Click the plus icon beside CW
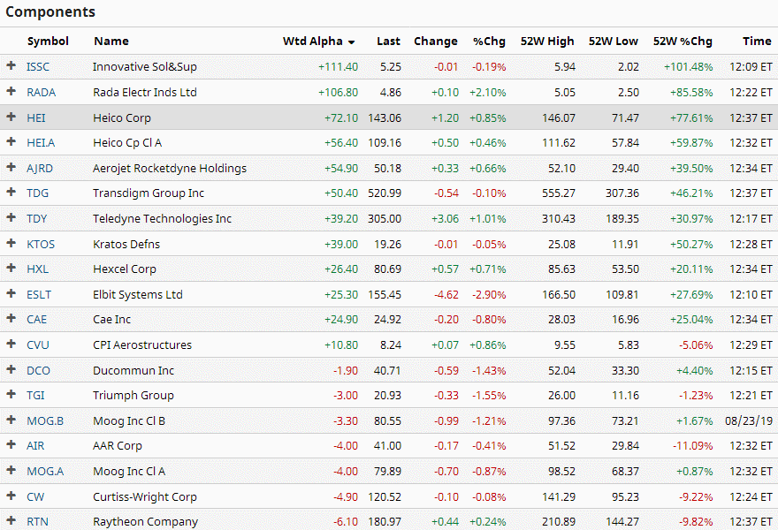Viewport: 778px width, 530px height. [x=11, y=496]
